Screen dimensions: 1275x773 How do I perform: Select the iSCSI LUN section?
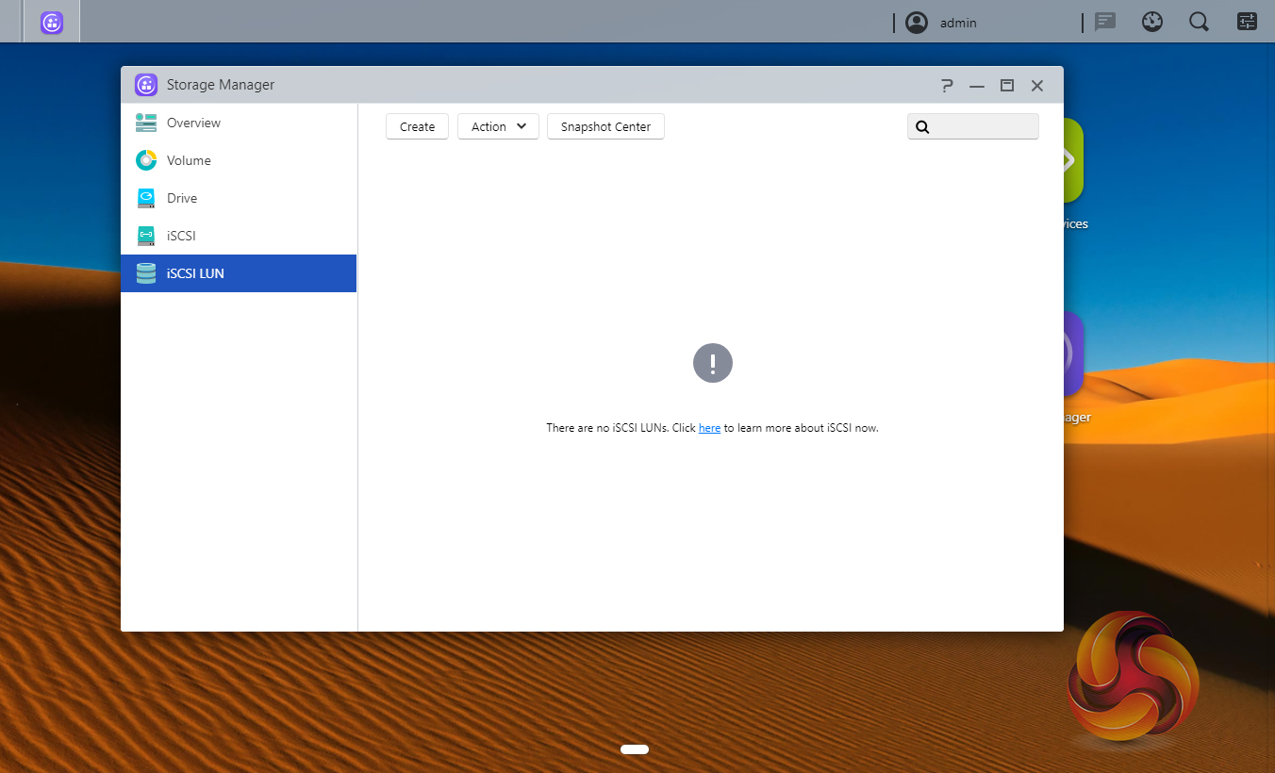click(x=239, y=273)
